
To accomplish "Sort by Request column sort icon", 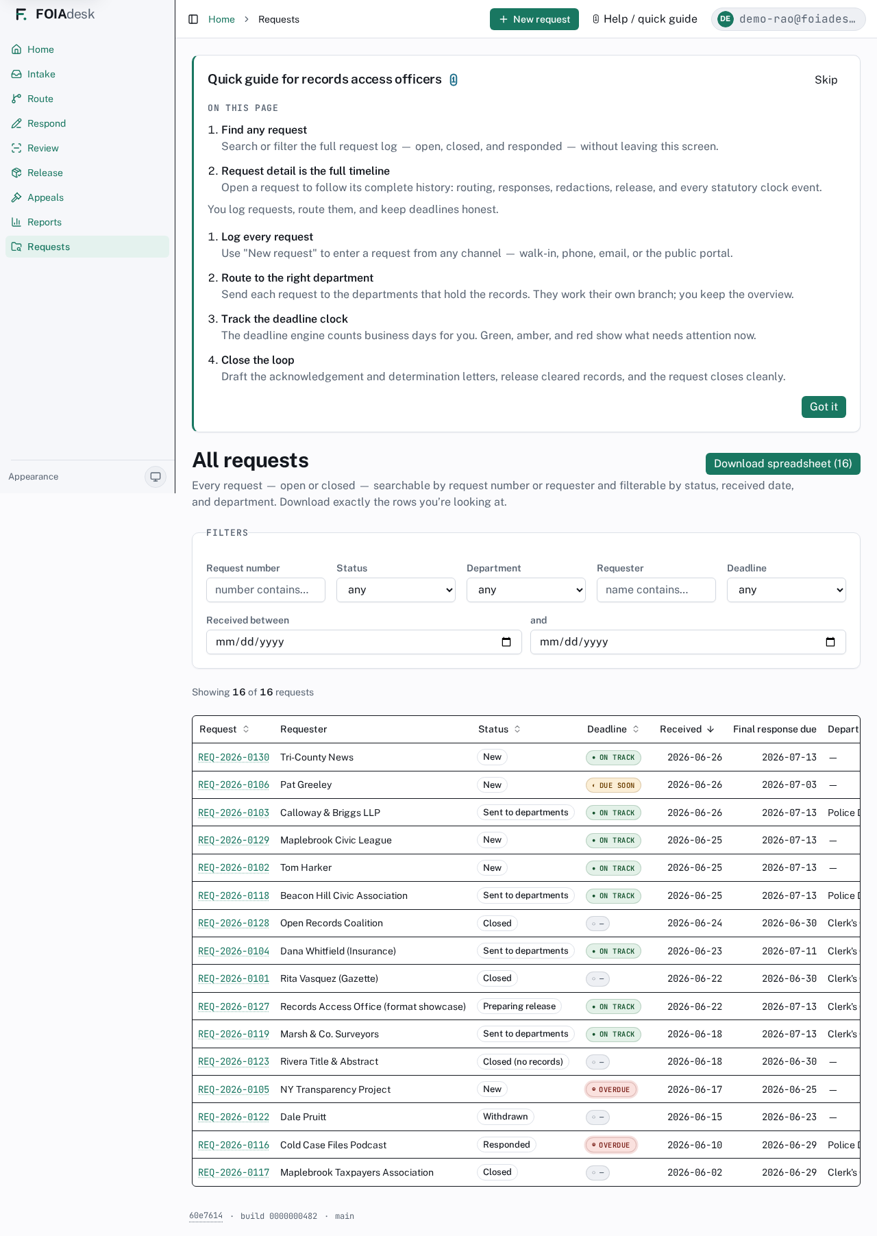I will point(246,729).
